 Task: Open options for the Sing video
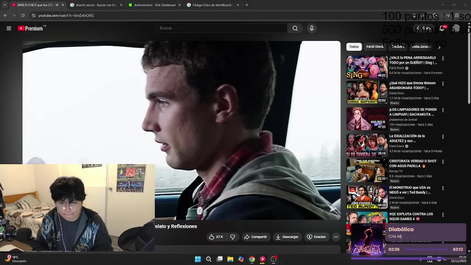pos(443,59)
